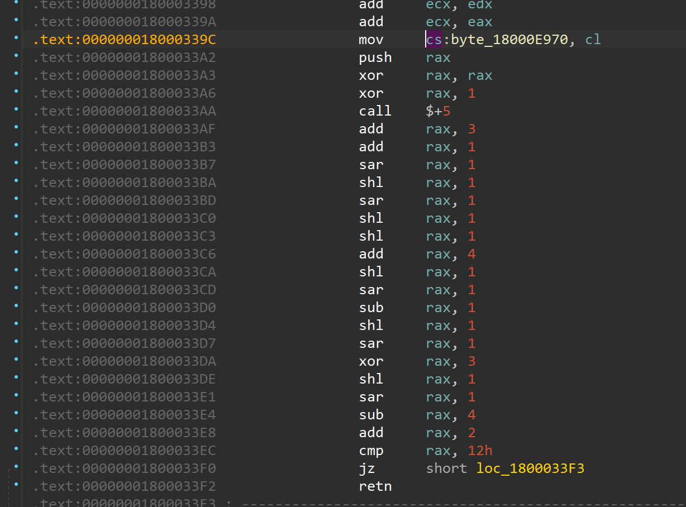686x507 pixels.
Task: Click the ecx, eax operands
Action: [x=459, y=22]
